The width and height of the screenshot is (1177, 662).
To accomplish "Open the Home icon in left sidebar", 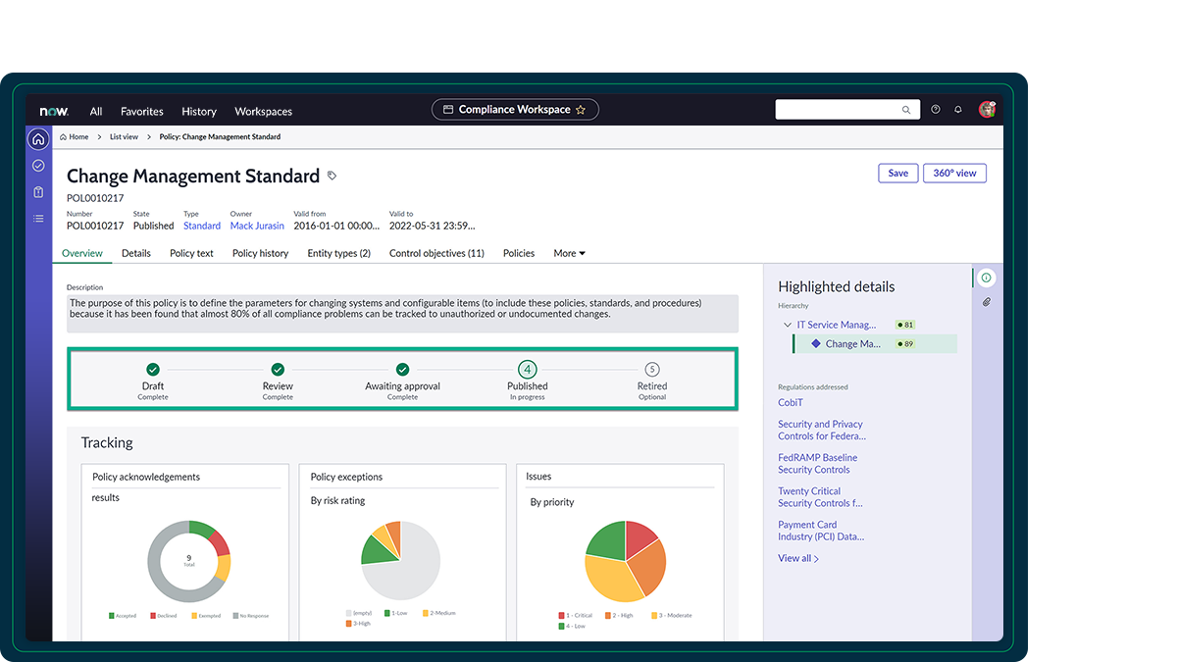I will click(38, 139).
